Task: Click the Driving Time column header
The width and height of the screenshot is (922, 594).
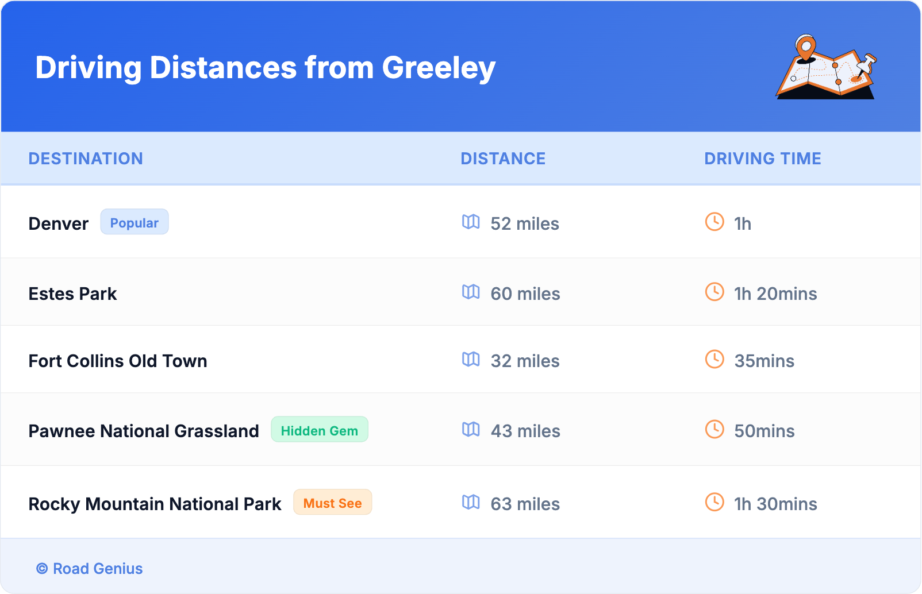Action: (x=763, y=159)
